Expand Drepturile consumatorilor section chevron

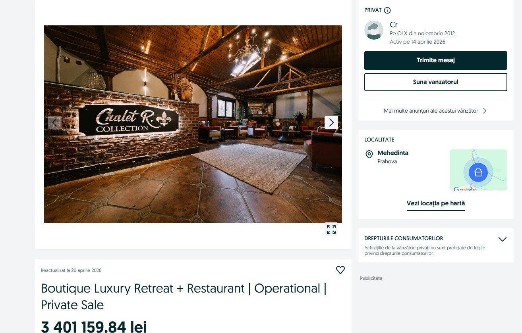(x=503, y=239)
